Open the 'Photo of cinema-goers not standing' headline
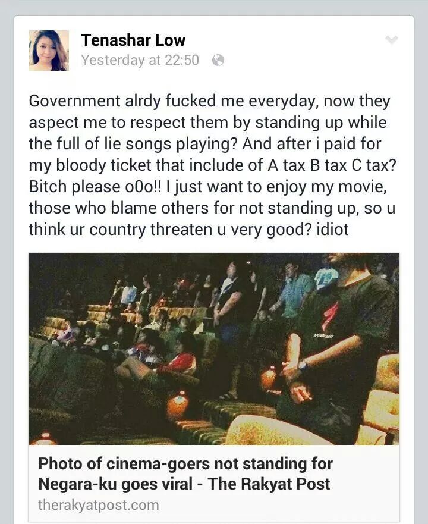Screen dimensions: 428x524 (185, 473)
